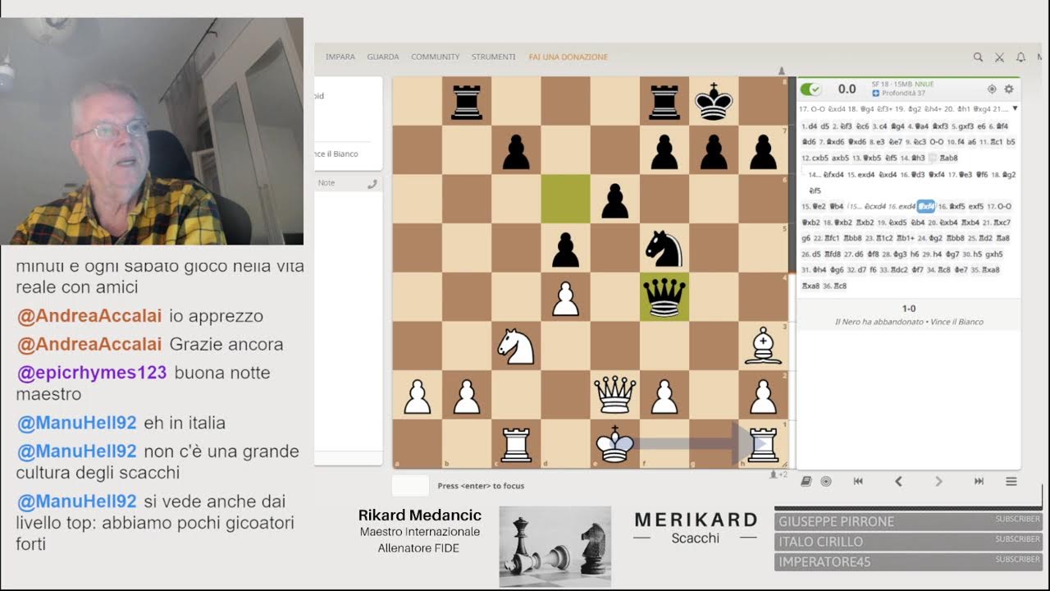Step forward one move
This screenshot has height=591, width=1050.
[x=938, y=482]
